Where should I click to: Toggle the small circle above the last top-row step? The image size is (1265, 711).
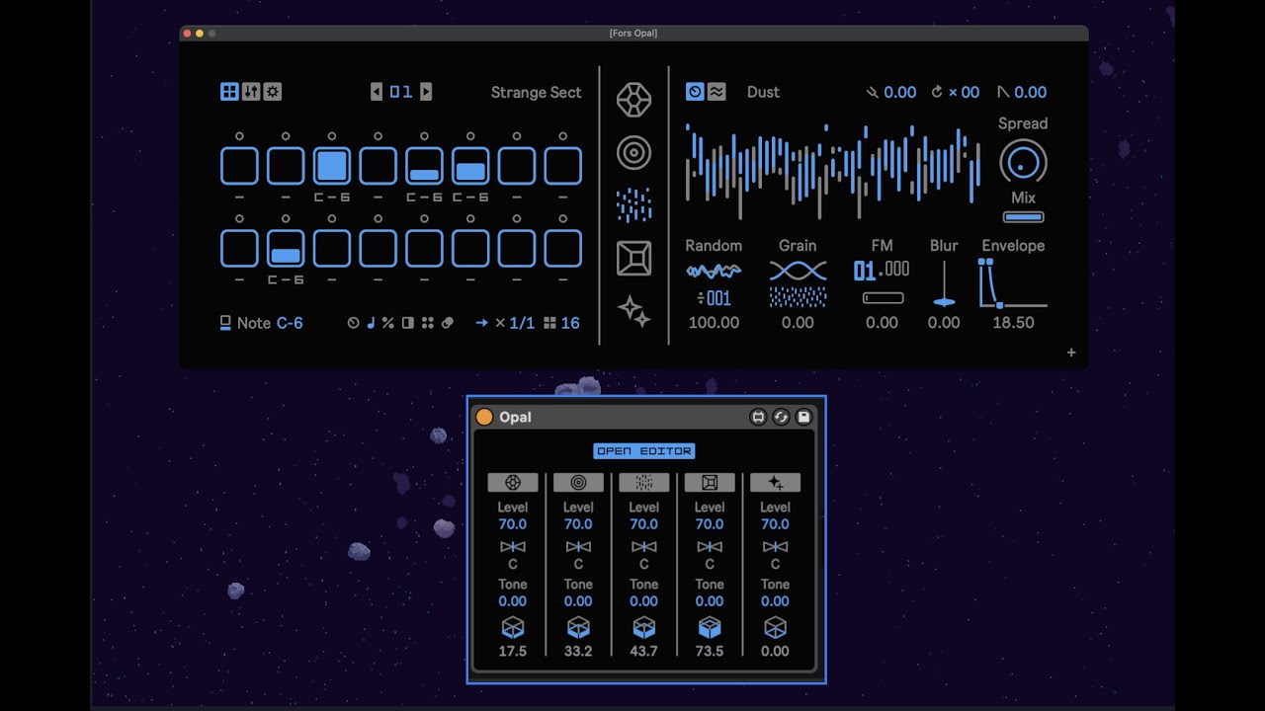point(563,136)
